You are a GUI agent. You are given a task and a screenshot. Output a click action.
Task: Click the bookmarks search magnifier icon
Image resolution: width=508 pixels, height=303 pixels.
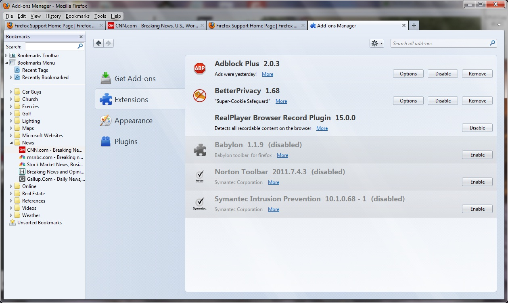click(x=80, y=47)
